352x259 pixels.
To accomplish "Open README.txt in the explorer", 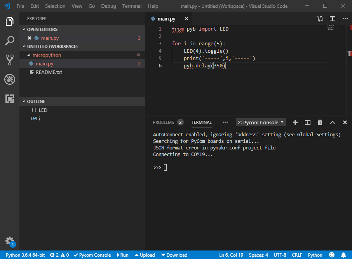I will click(49, 72).
